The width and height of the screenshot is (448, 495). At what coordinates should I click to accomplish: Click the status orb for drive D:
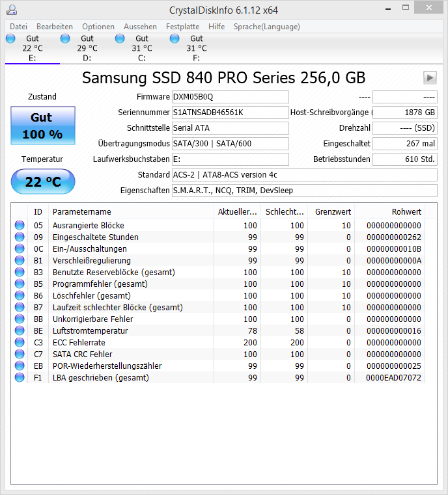65,38
